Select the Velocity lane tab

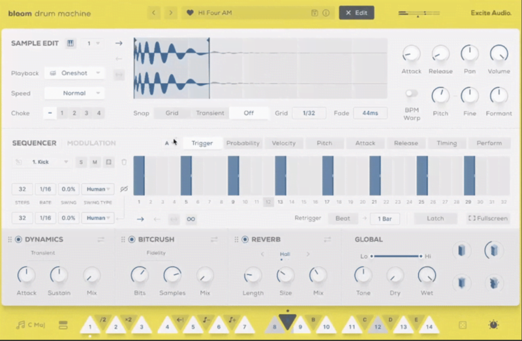coord(284,143)
